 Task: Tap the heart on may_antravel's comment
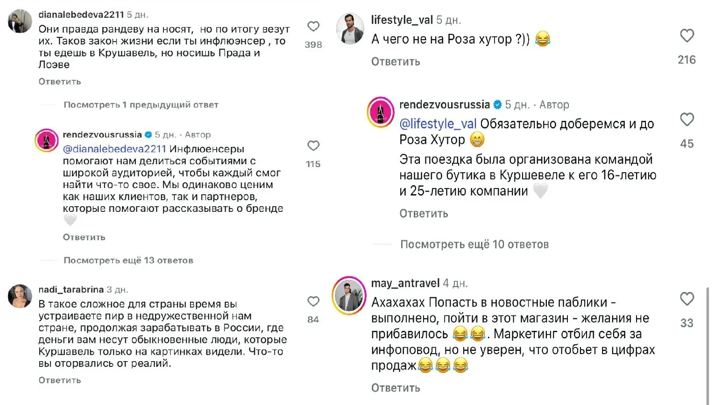click(x=687, y=299)
